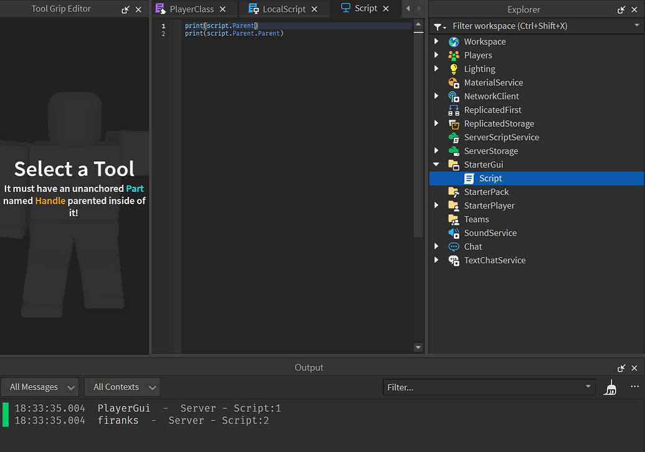The width and height of the screenshot is (645, 452).
Task: Collapse StarterGui in the Explorer
Action: click(x=437, y=164)
